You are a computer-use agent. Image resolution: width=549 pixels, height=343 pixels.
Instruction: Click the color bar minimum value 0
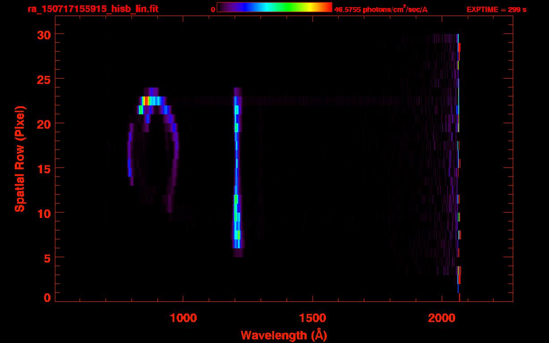213,9
